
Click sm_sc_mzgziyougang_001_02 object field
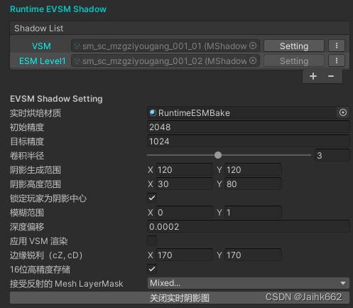coord(165,61)
